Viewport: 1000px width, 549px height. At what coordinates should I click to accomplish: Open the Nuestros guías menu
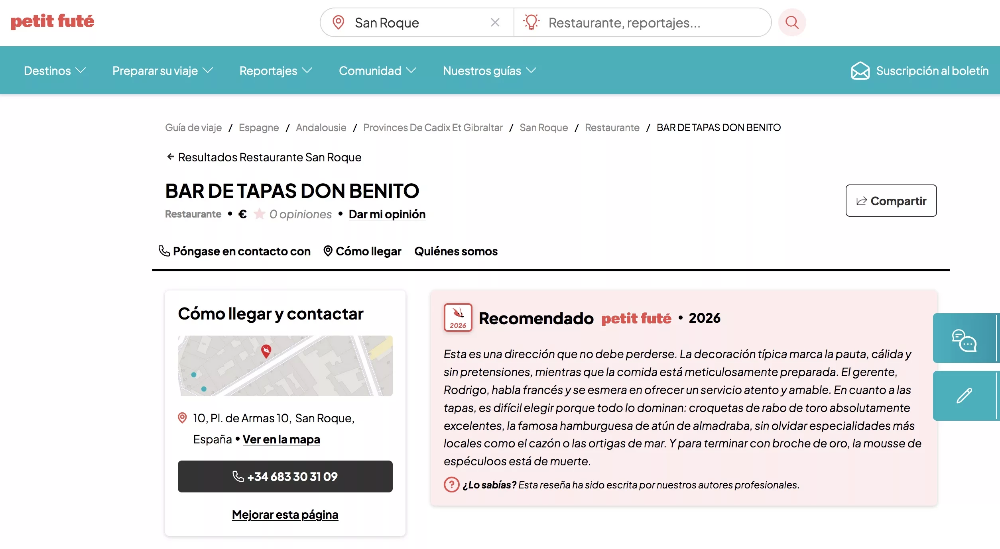(x=489, y=71)
